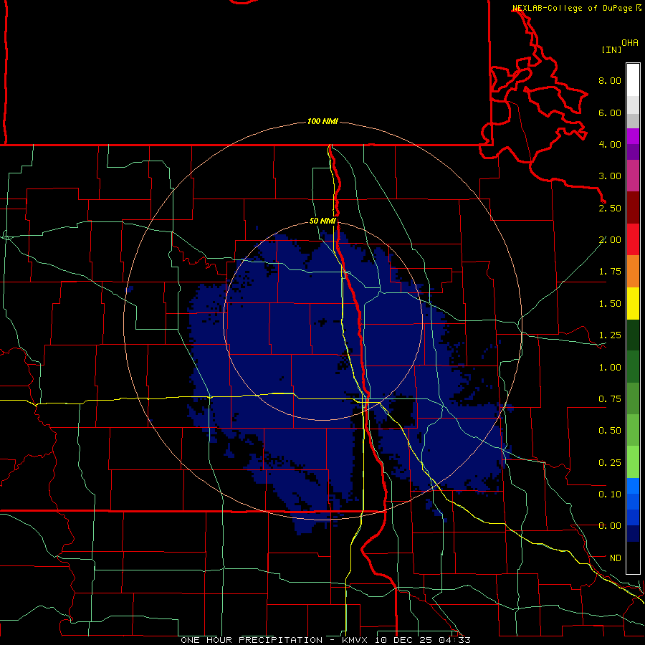Screen dimensions: 645x645
Task: Click the 0.00 legend value
Action: pyautogui.click(x=610, y=526)
